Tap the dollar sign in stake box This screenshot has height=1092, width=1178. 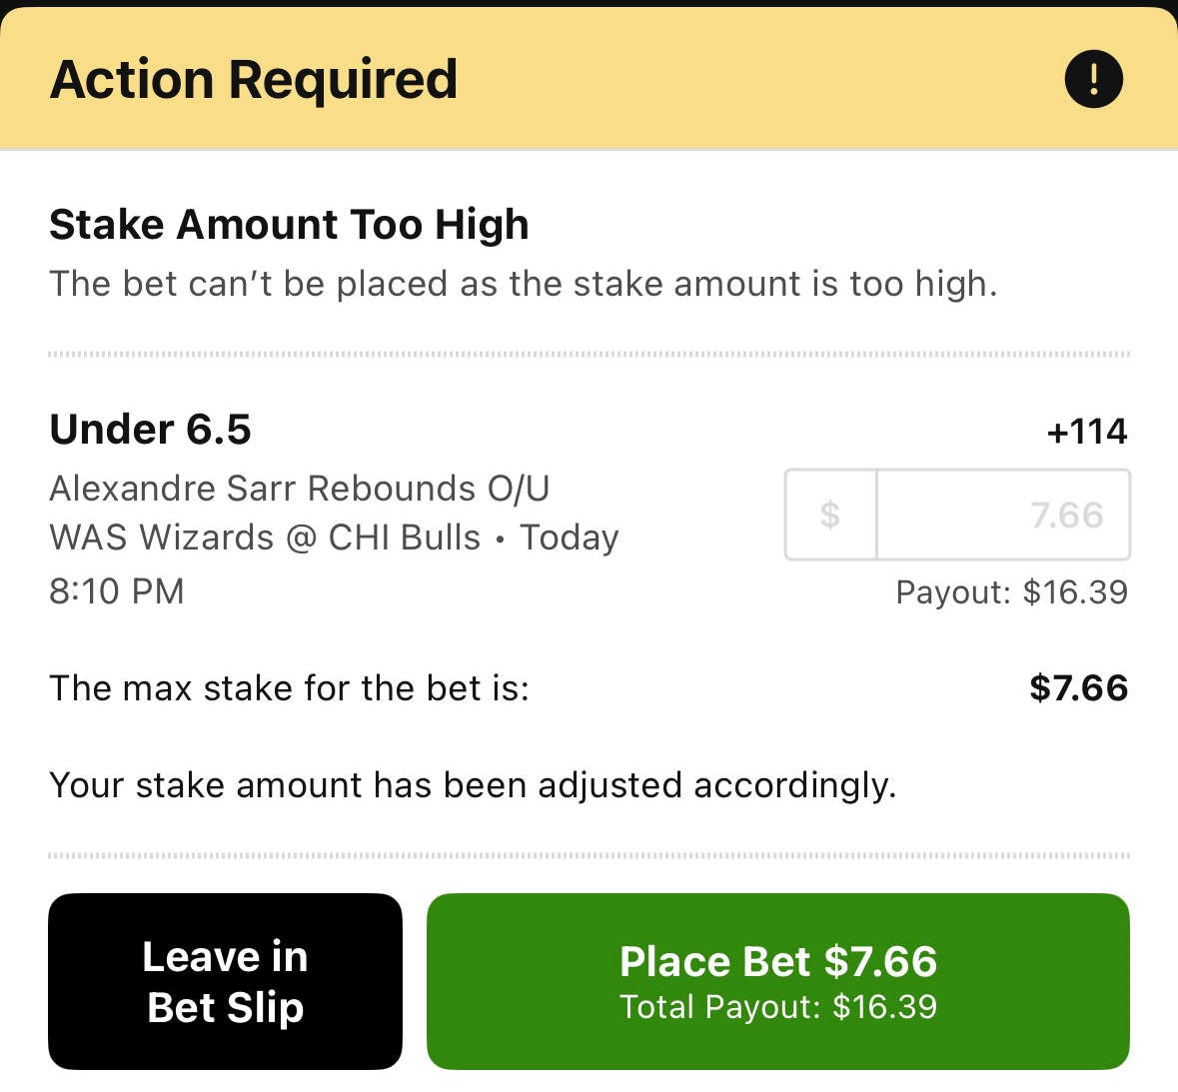point(830,515)
